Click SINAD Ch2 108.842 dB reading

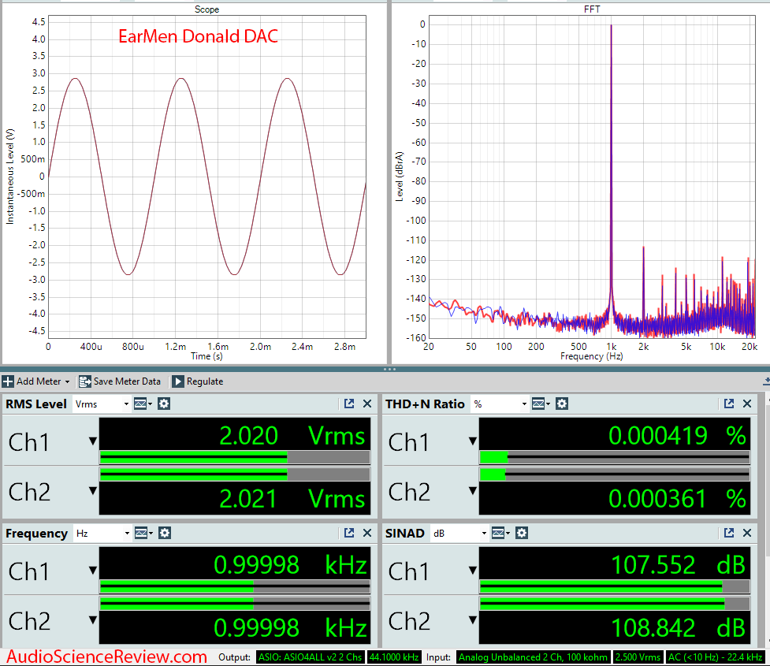[x=678, y=628]
